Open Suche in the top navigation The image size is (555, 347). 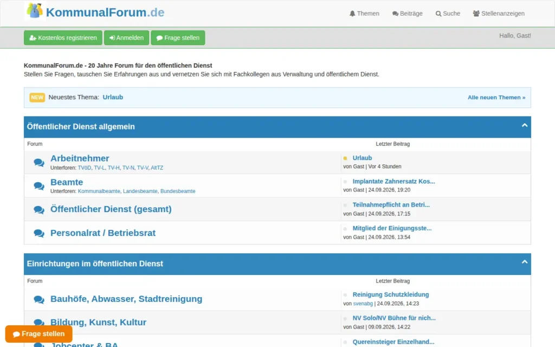click(448, 14)
